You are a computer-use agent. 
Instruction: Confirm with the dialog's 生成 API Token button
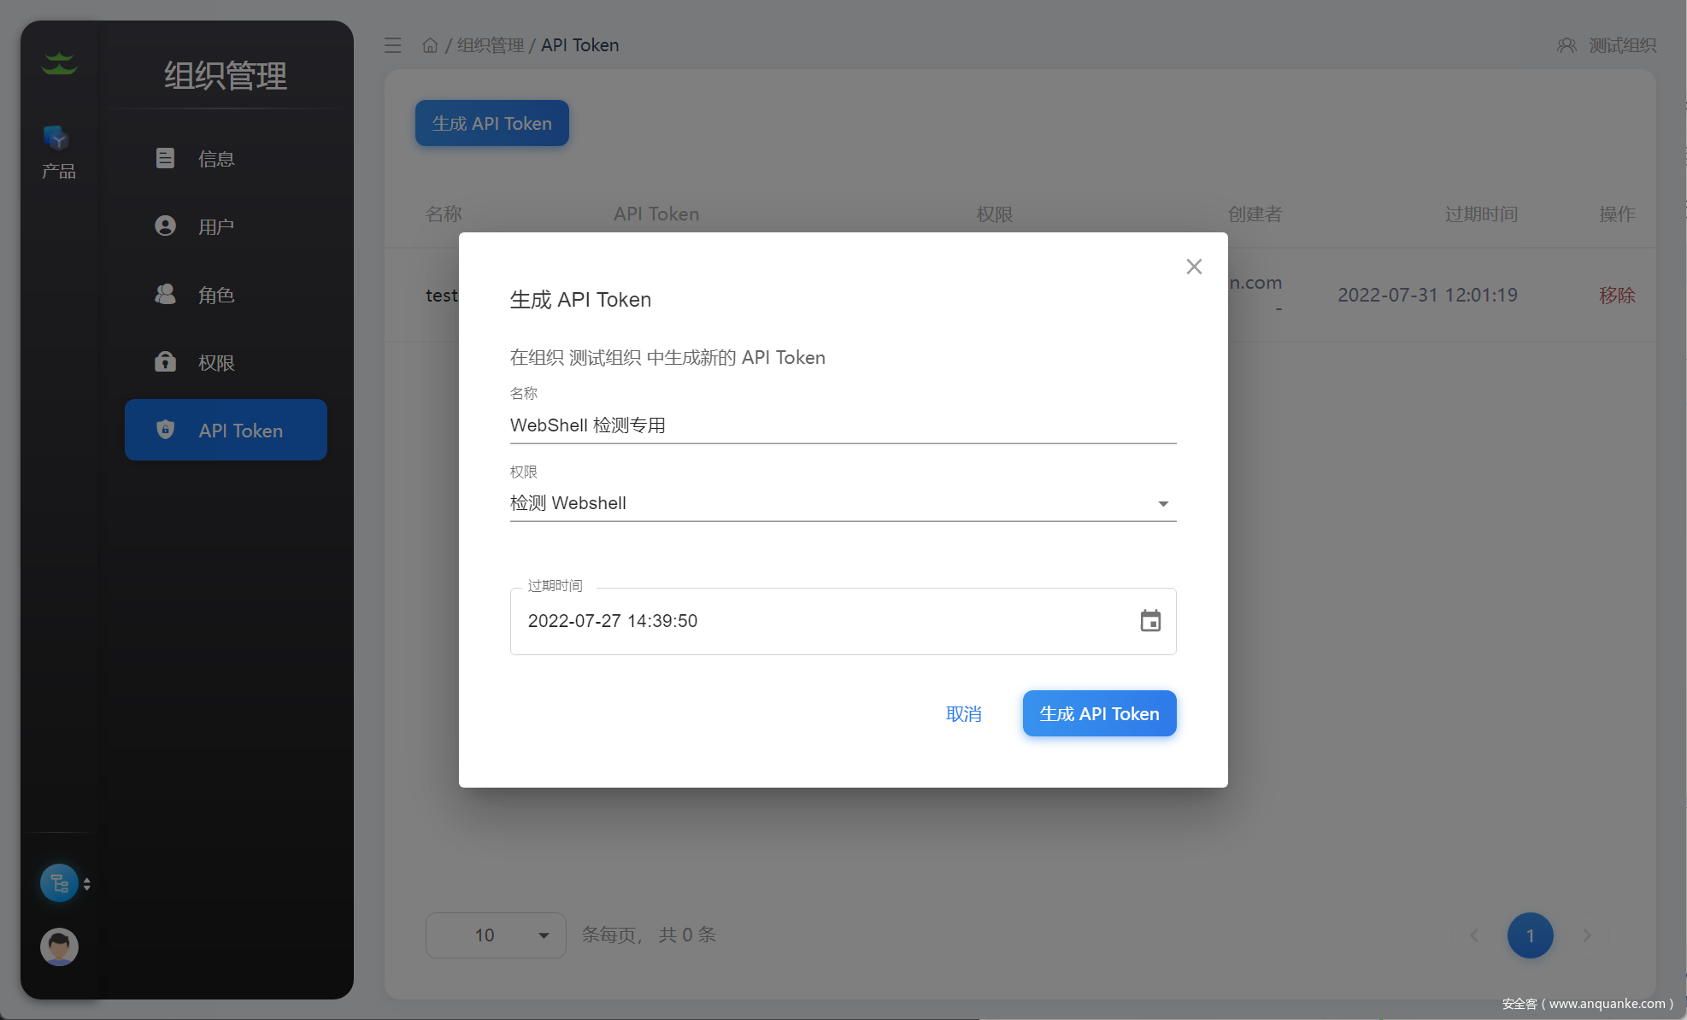[x=1099, y=714]
